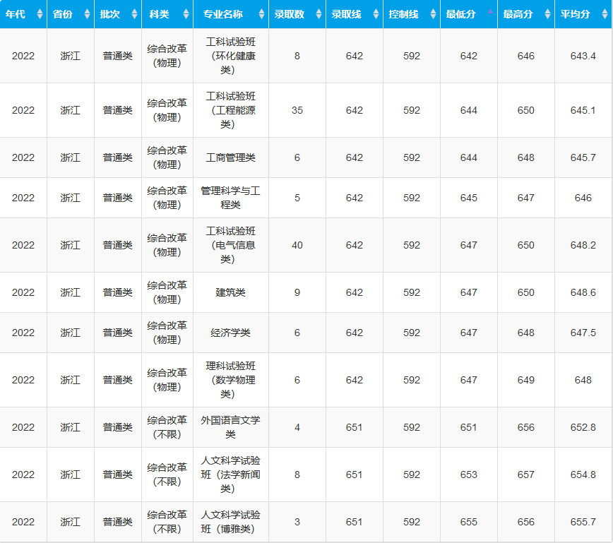Click the sort arrows beside 年代 header

click(40, 14)
